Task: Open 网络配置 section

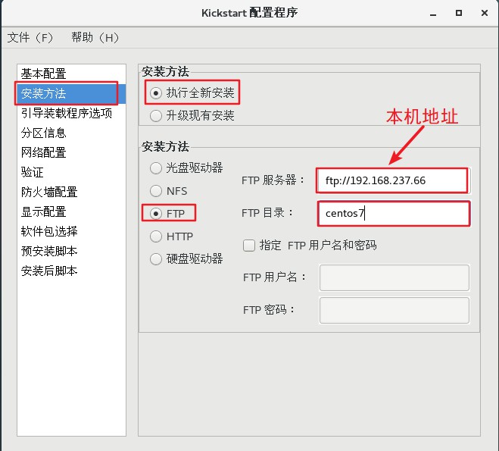Action: (72, 152)
